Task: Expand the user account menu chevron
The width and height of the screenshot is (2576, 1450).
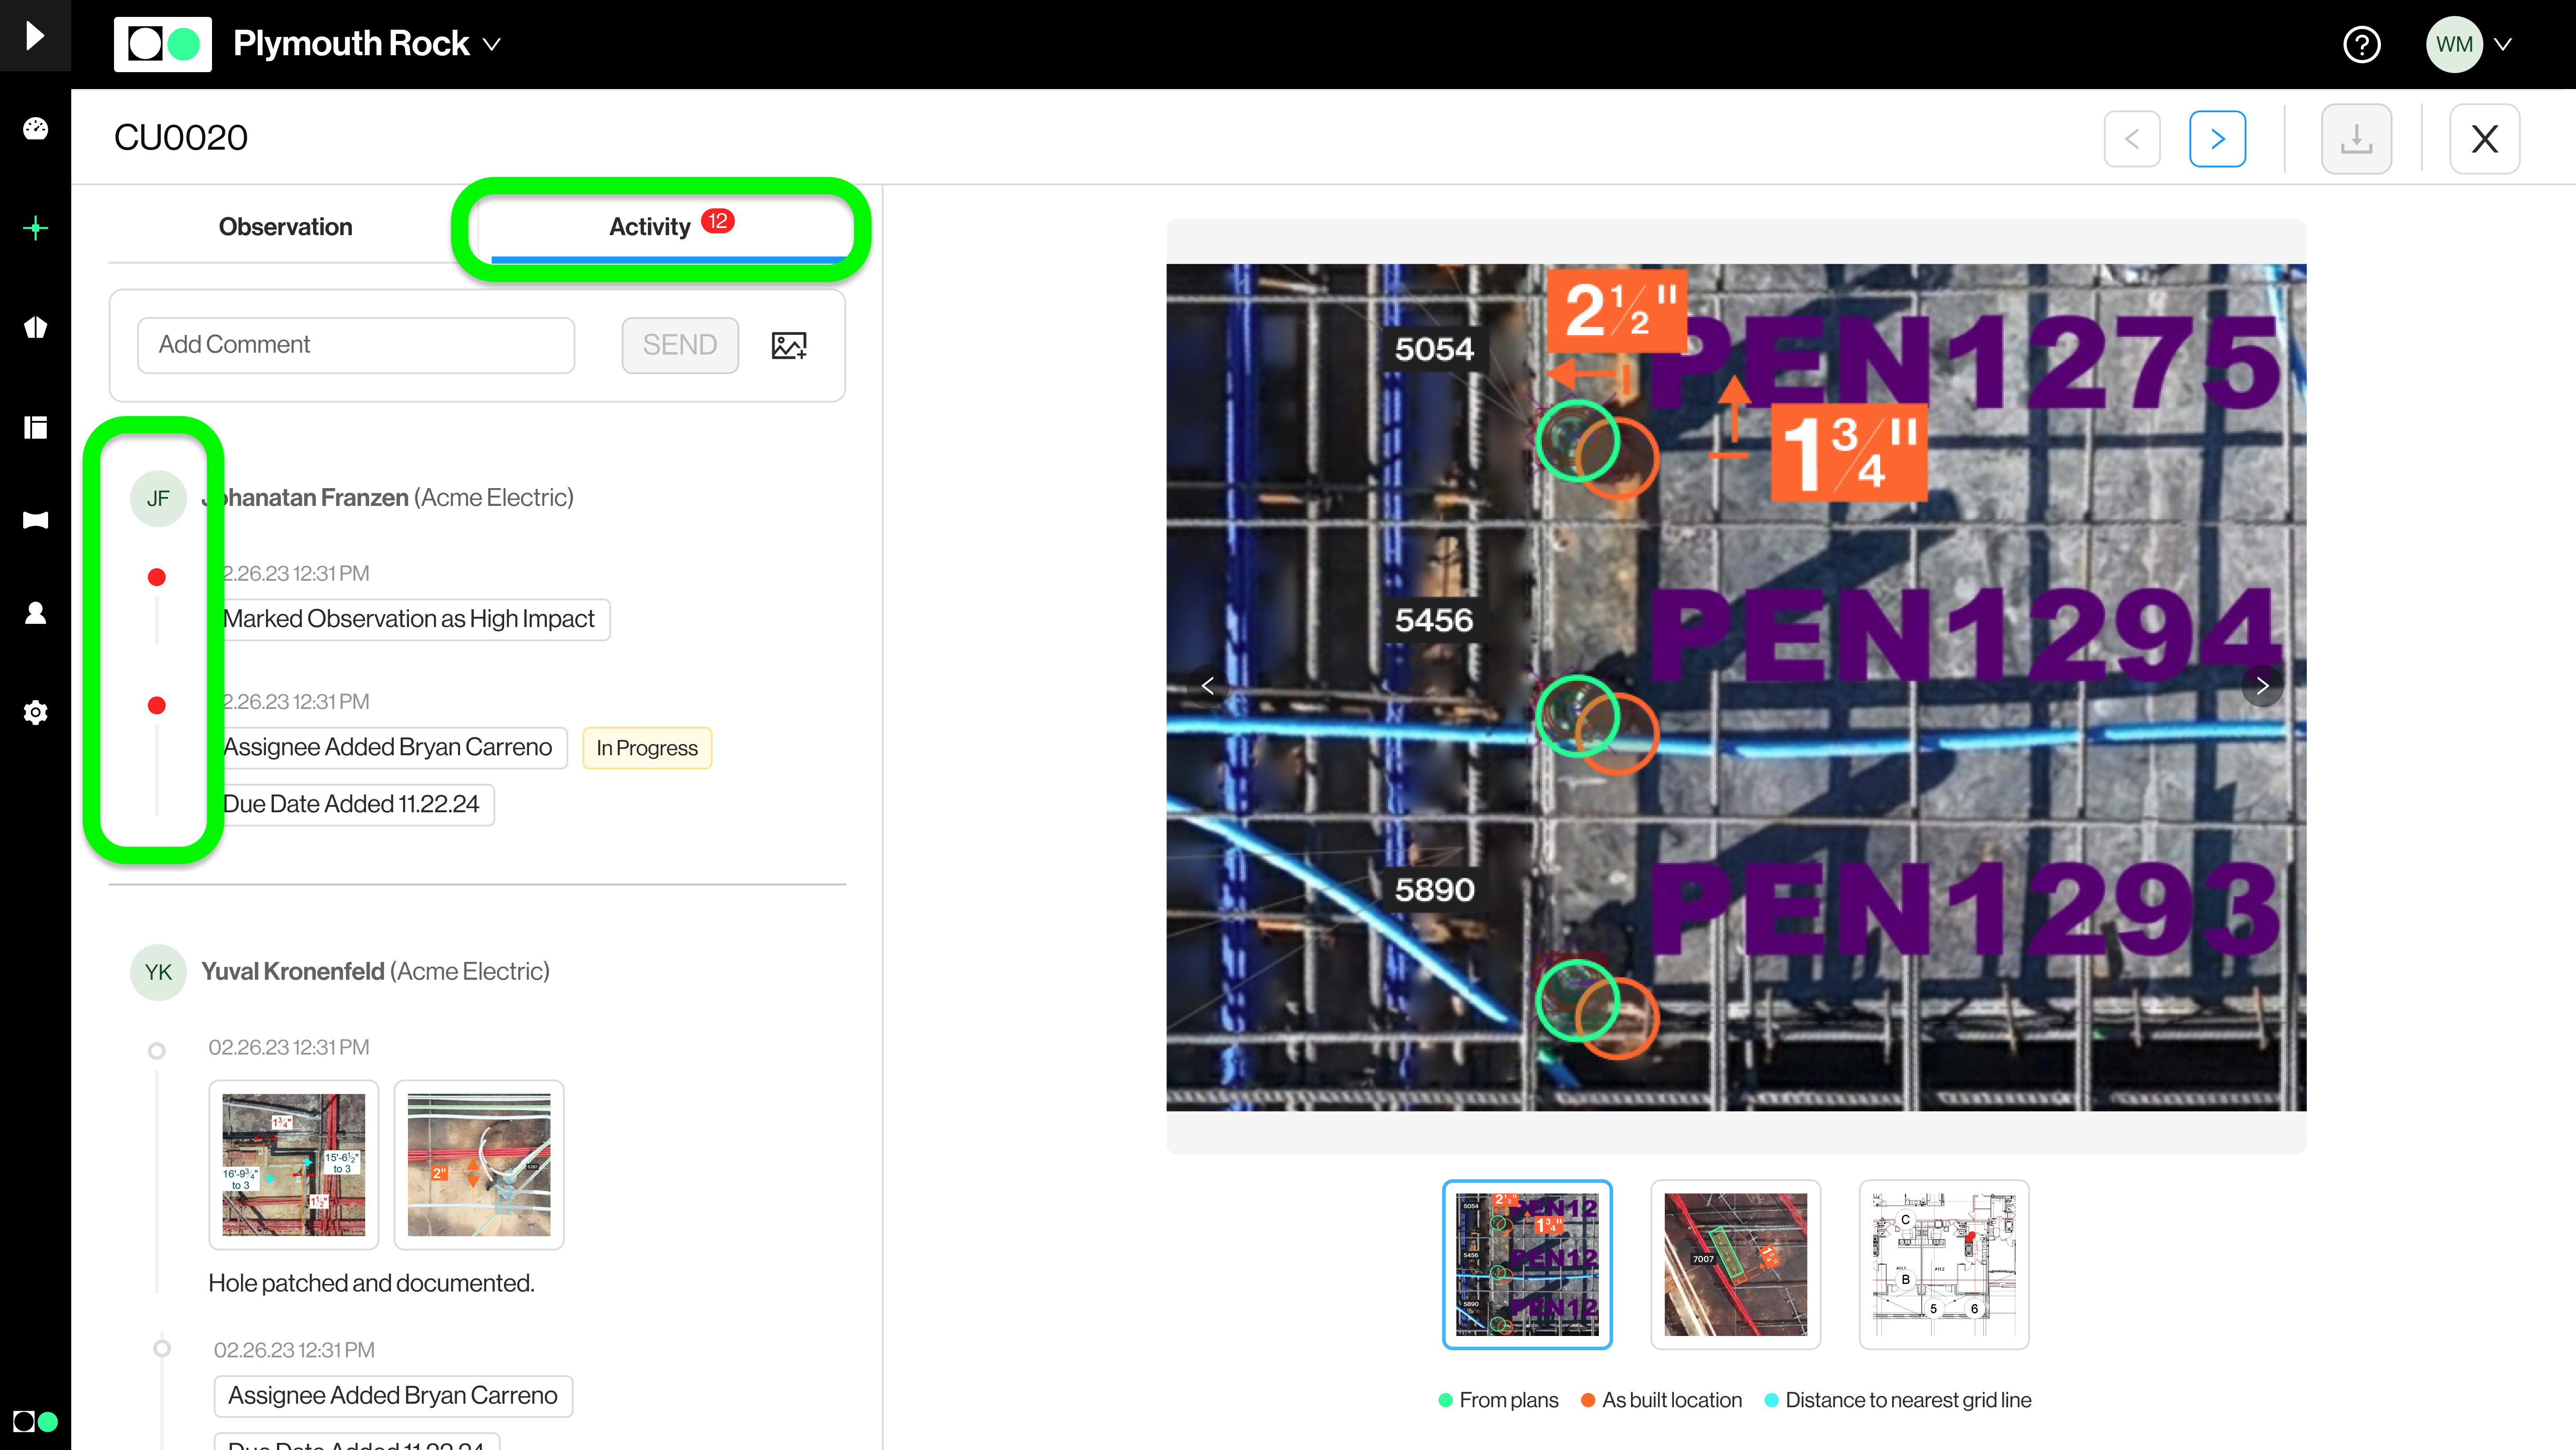Action: (x=2503, y=44)
